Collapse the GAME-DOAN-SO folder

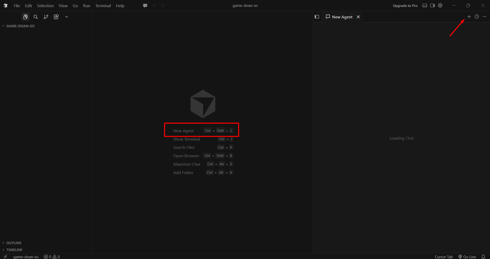click(18, 26)
